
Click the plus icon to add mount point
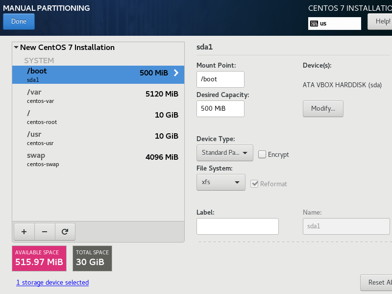click(24, 231)
